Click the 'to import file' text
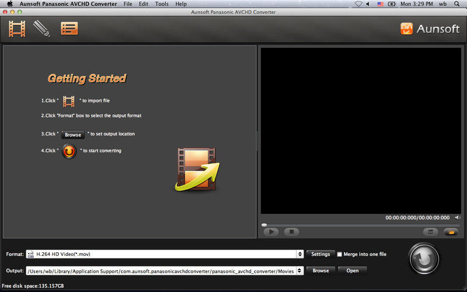The image size is (467, 292). coord(96,100)
